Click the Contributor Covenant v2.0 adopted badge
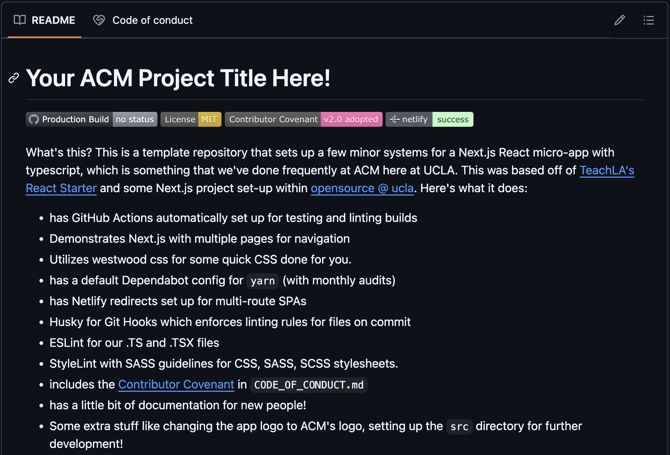Viewport: 670px width, 455px height. [x=303, y=119]
